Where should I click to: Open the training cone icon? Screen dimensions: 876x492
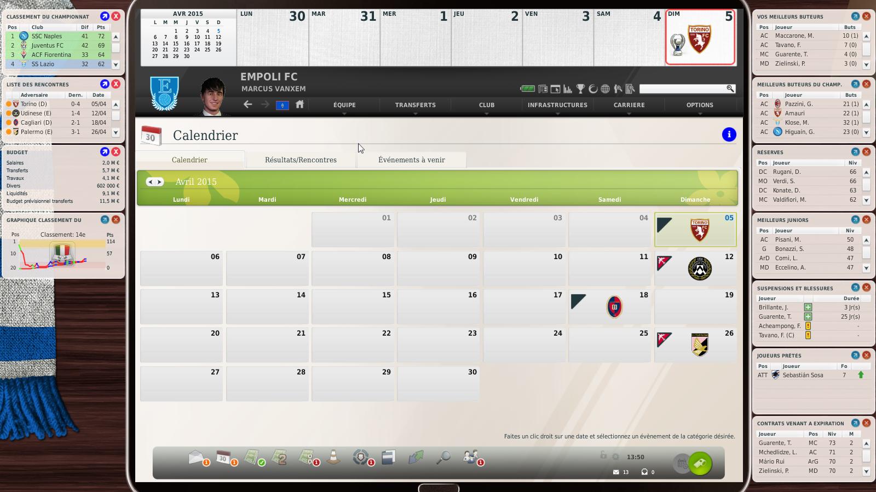click(x=333, y=457)
